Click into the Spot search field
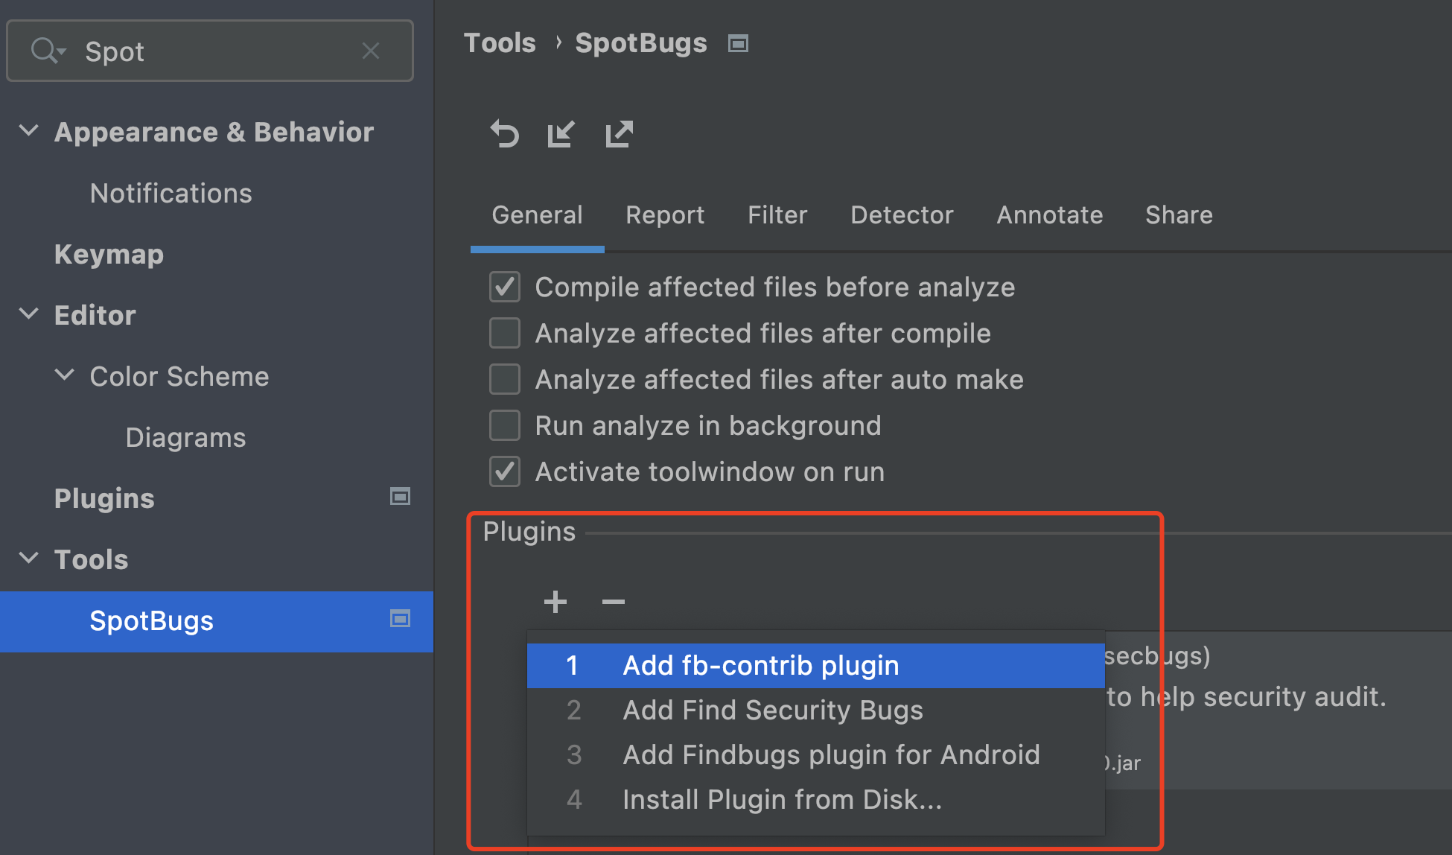The height and width of the screenshot is (855, 1452). (216, 51)
